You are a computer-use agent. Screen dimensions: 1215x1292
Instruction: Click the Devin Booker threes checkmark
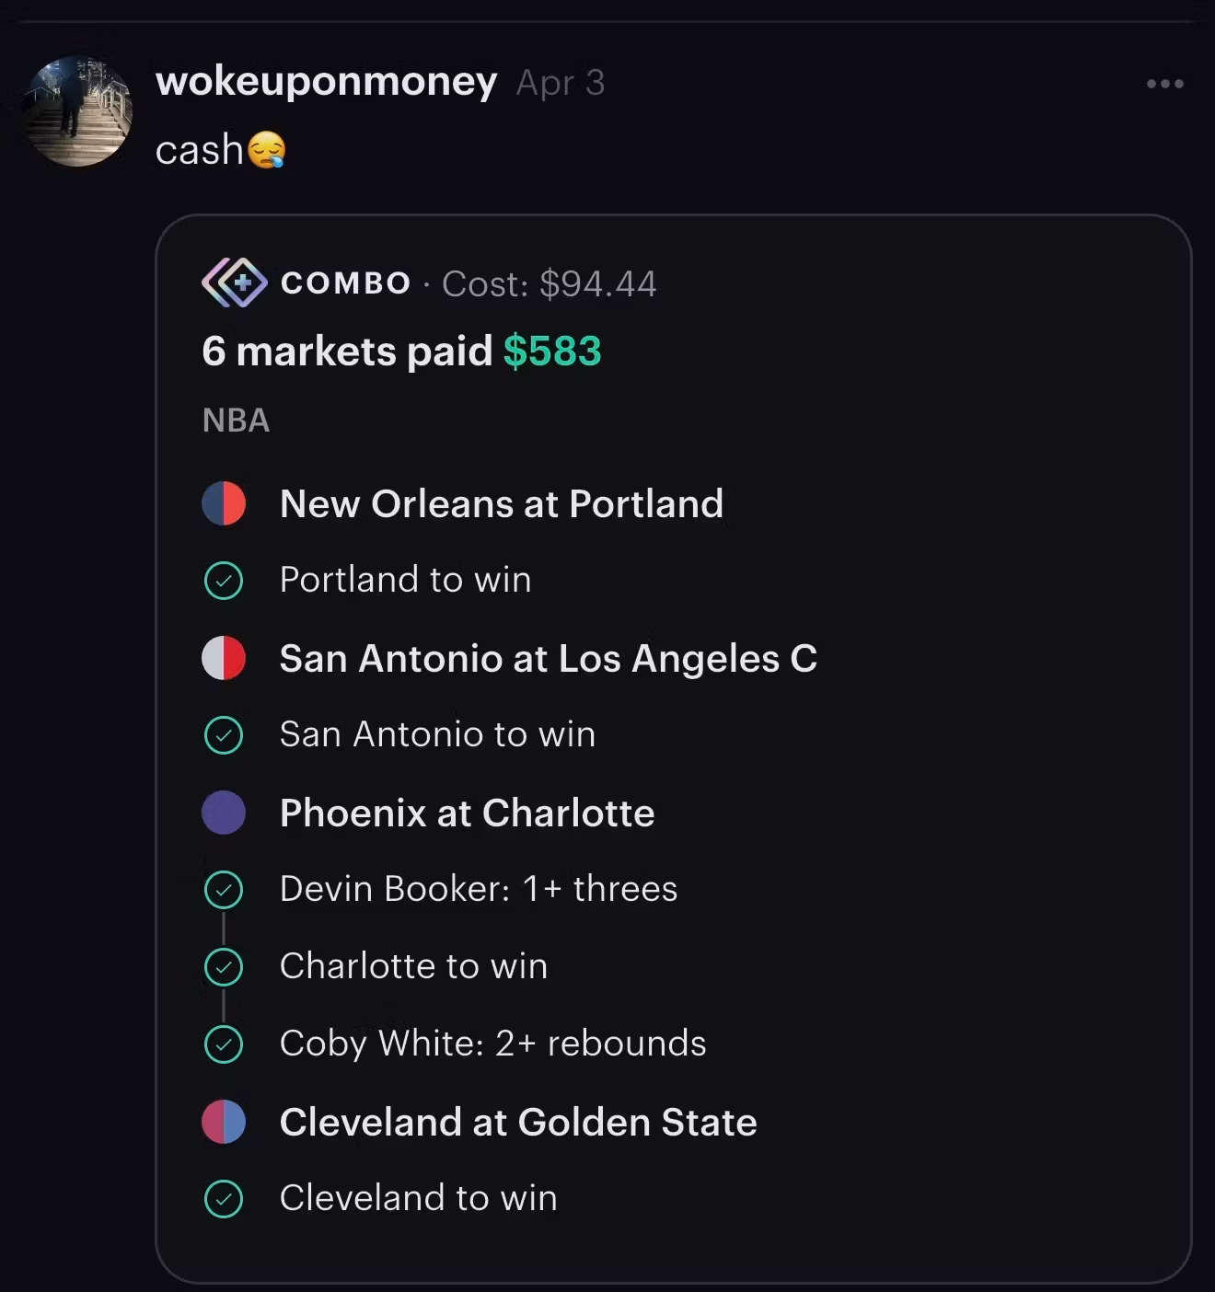(x=224, y=890)
